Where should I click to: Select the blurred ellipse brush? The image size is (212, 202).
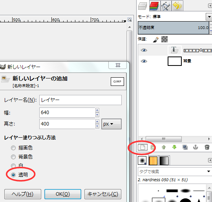(186, 191)
